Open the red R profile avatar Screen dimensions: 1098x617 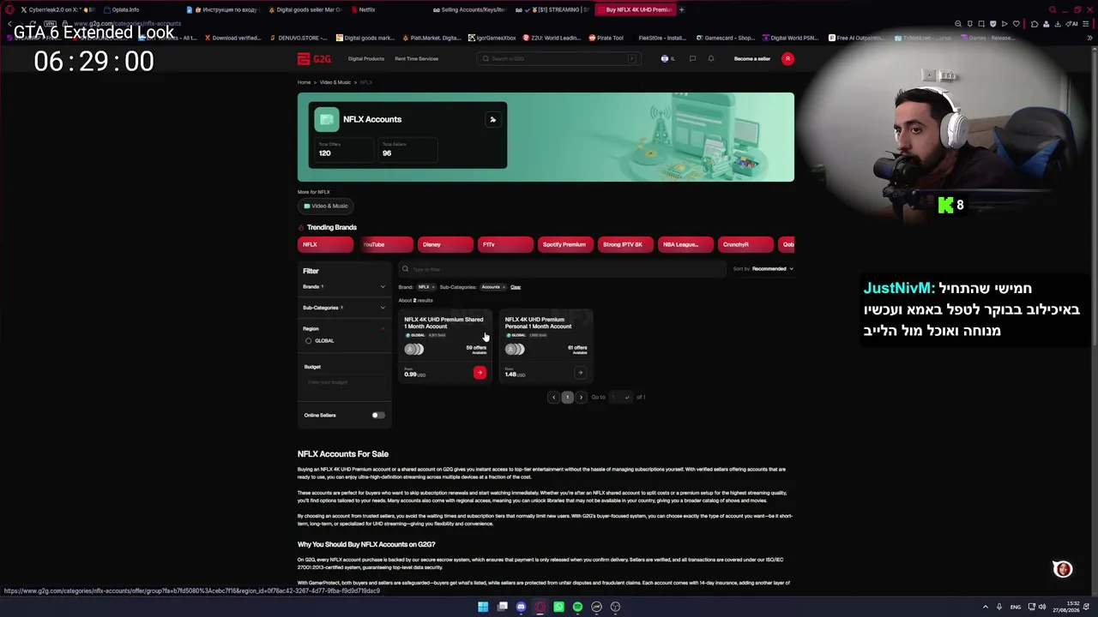787,59
